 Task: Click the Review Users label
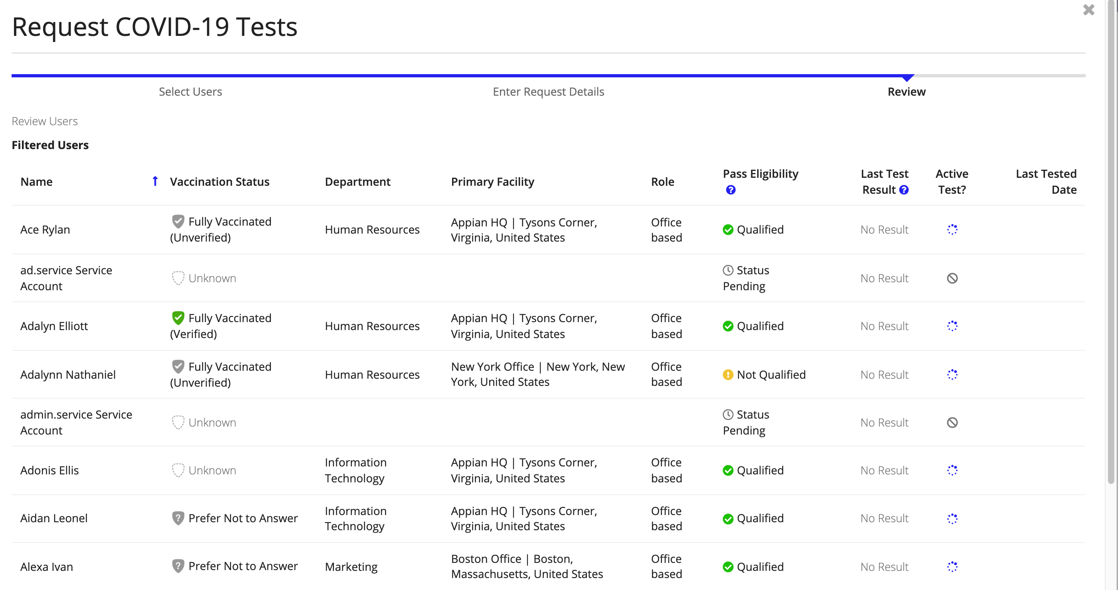44,121
